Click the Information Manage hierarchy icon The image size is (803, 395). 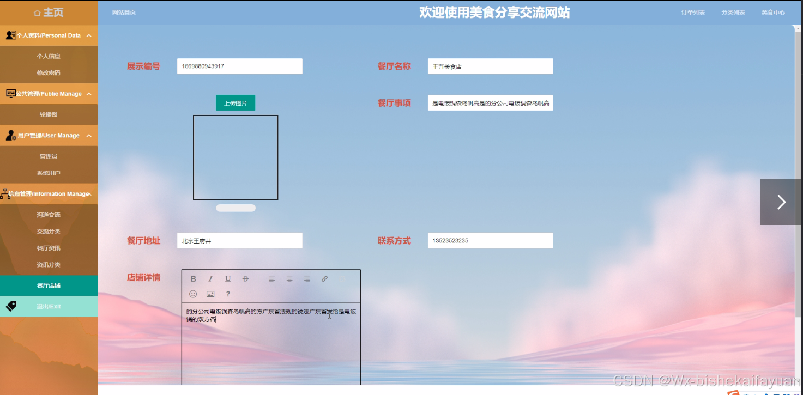pyautogui.click(x=5, y=194)
